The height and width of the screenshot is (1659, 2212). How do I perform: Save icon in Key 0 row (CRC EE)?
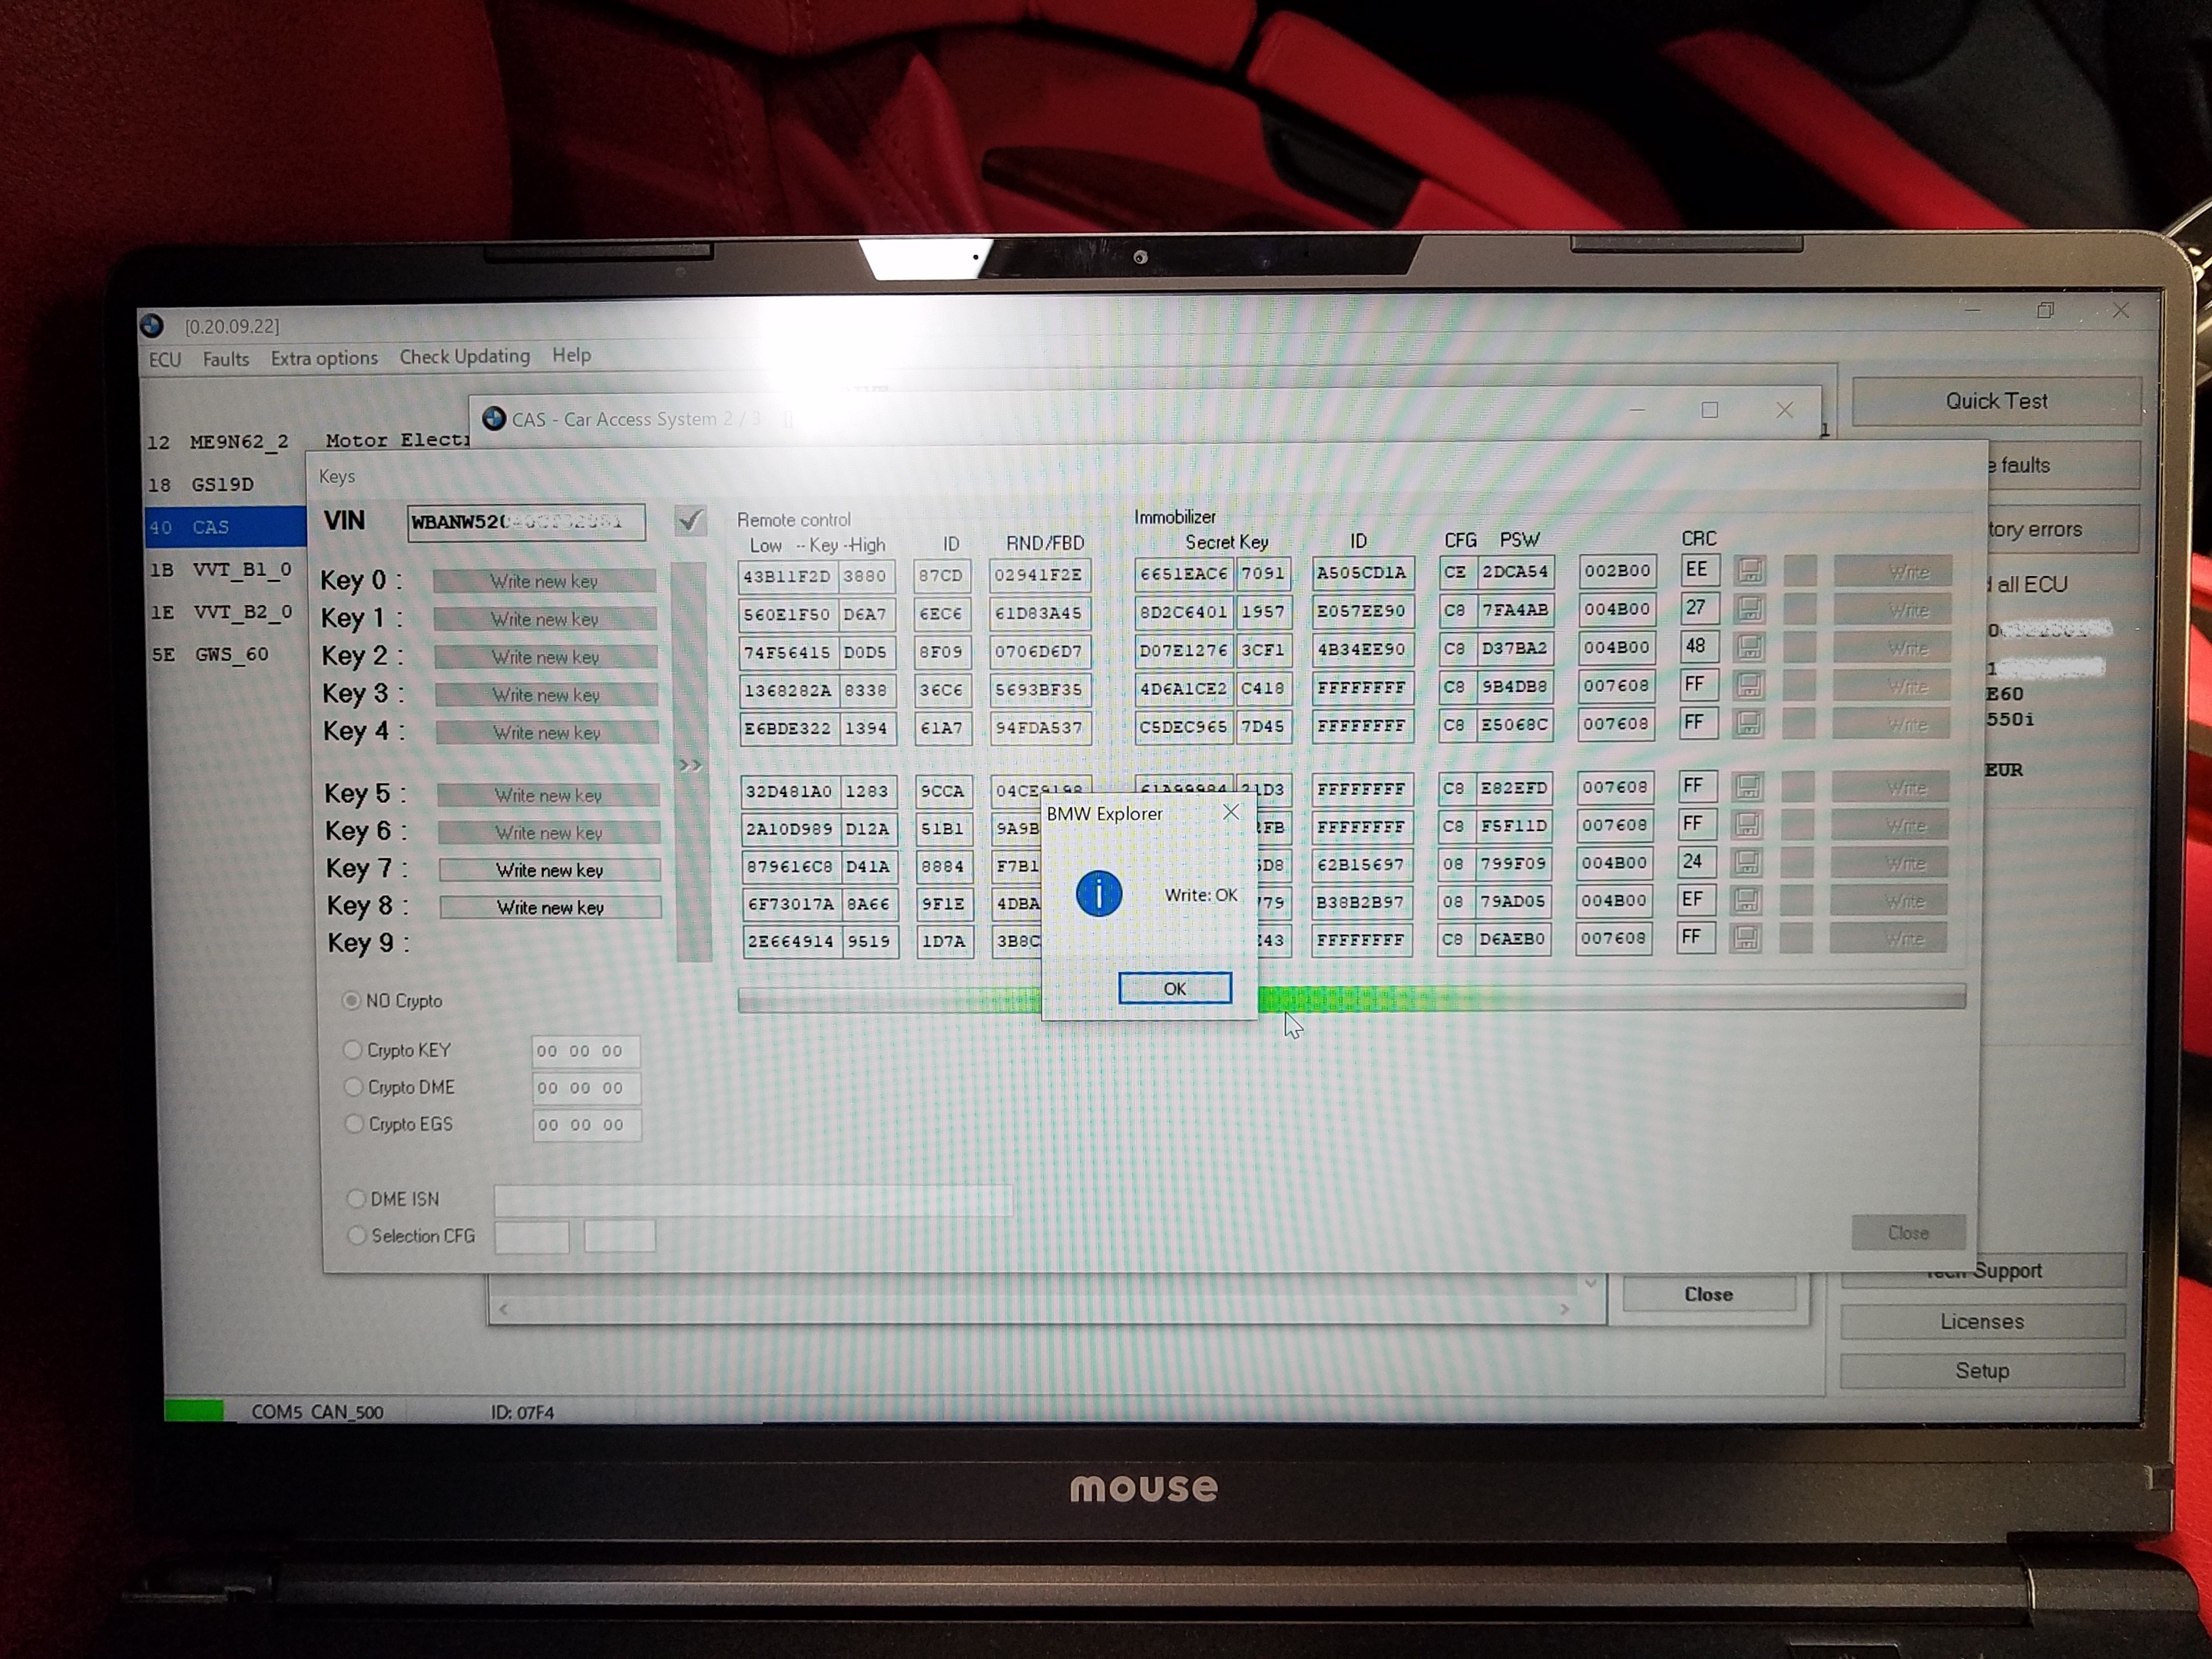point(1750,571)
